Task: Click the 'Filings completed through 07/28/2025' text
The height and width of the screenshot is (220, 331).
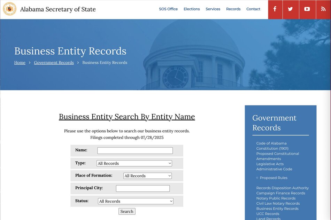Action: 127,137
